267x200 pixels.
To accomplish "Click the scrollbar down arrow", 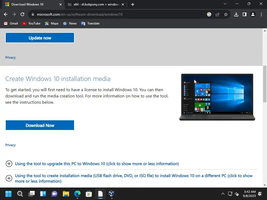I will (265, 185).
